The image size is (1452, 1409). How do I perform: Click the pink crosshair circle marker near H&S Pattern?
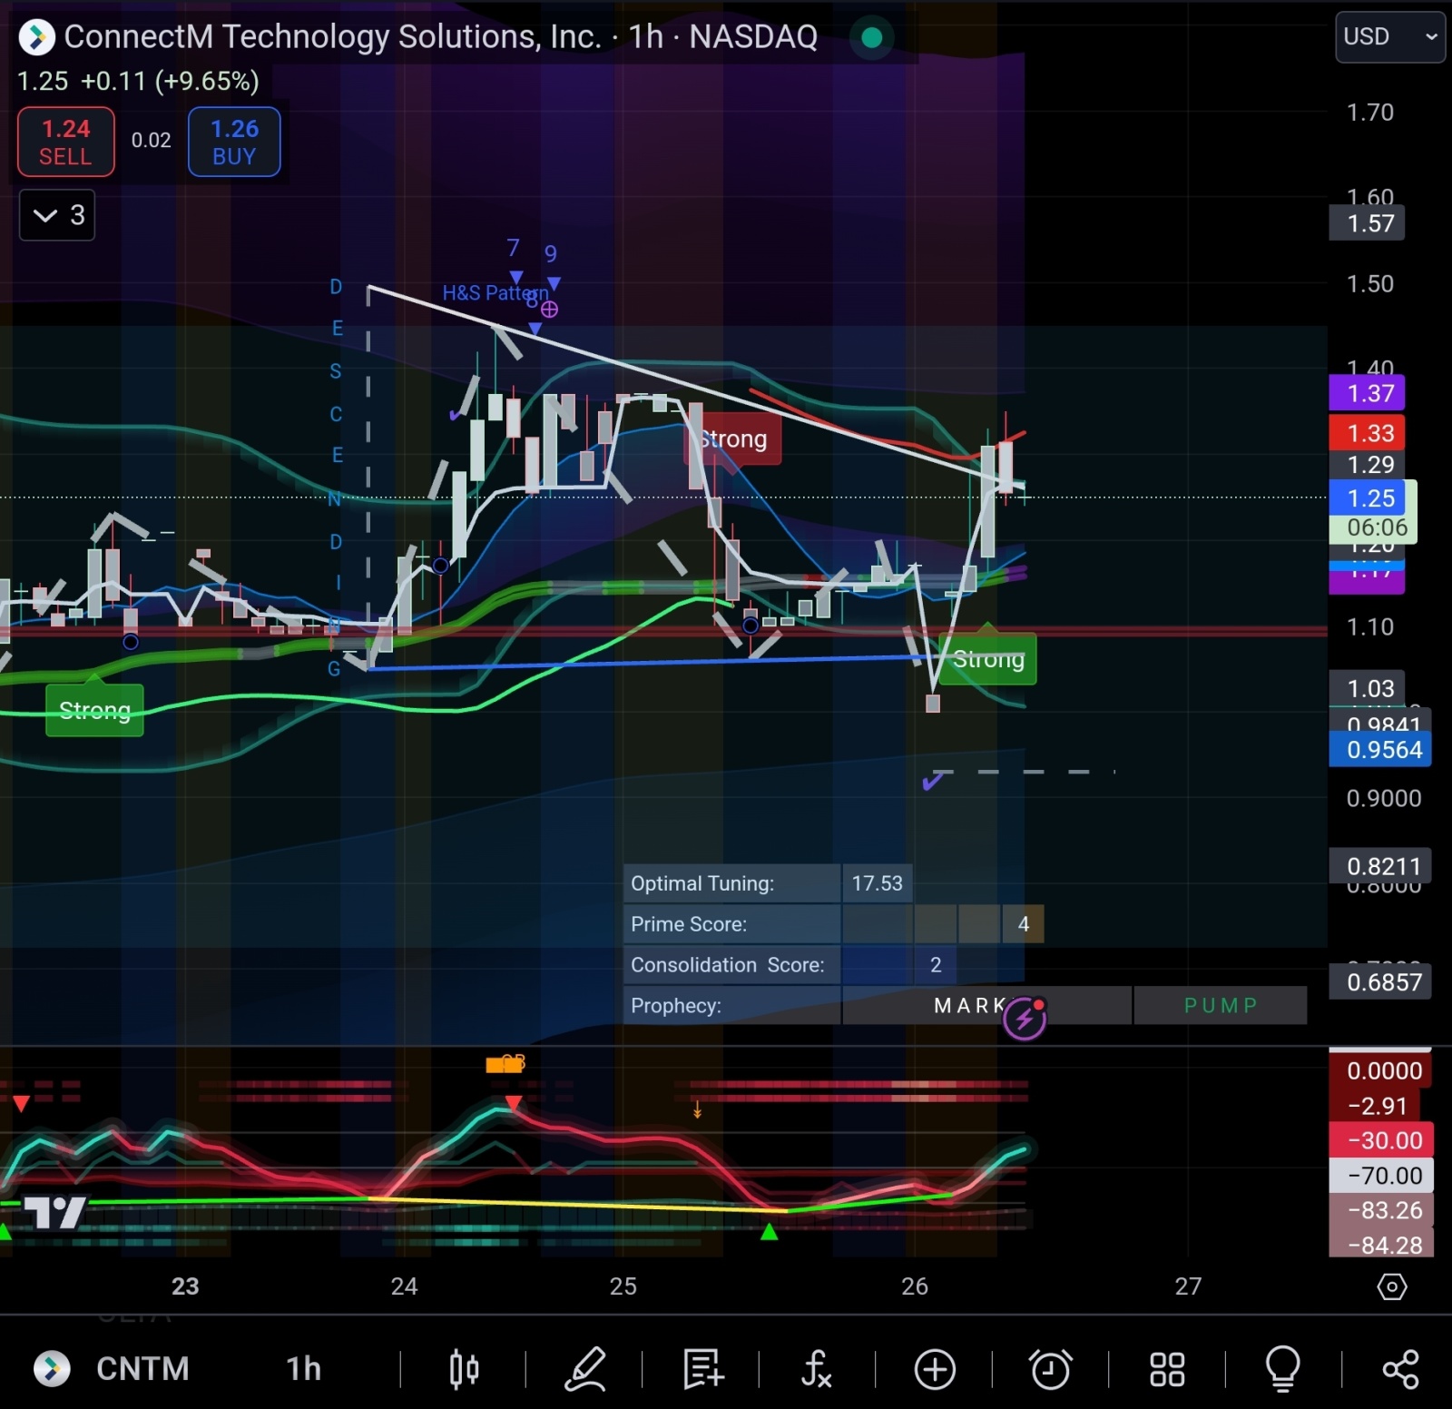tap(549, 310)
